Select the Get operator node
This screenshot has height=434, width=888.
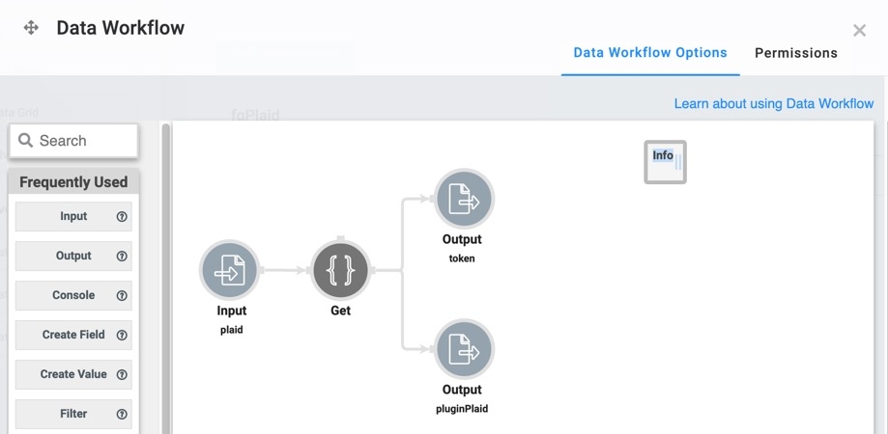[x=340, y=270]
